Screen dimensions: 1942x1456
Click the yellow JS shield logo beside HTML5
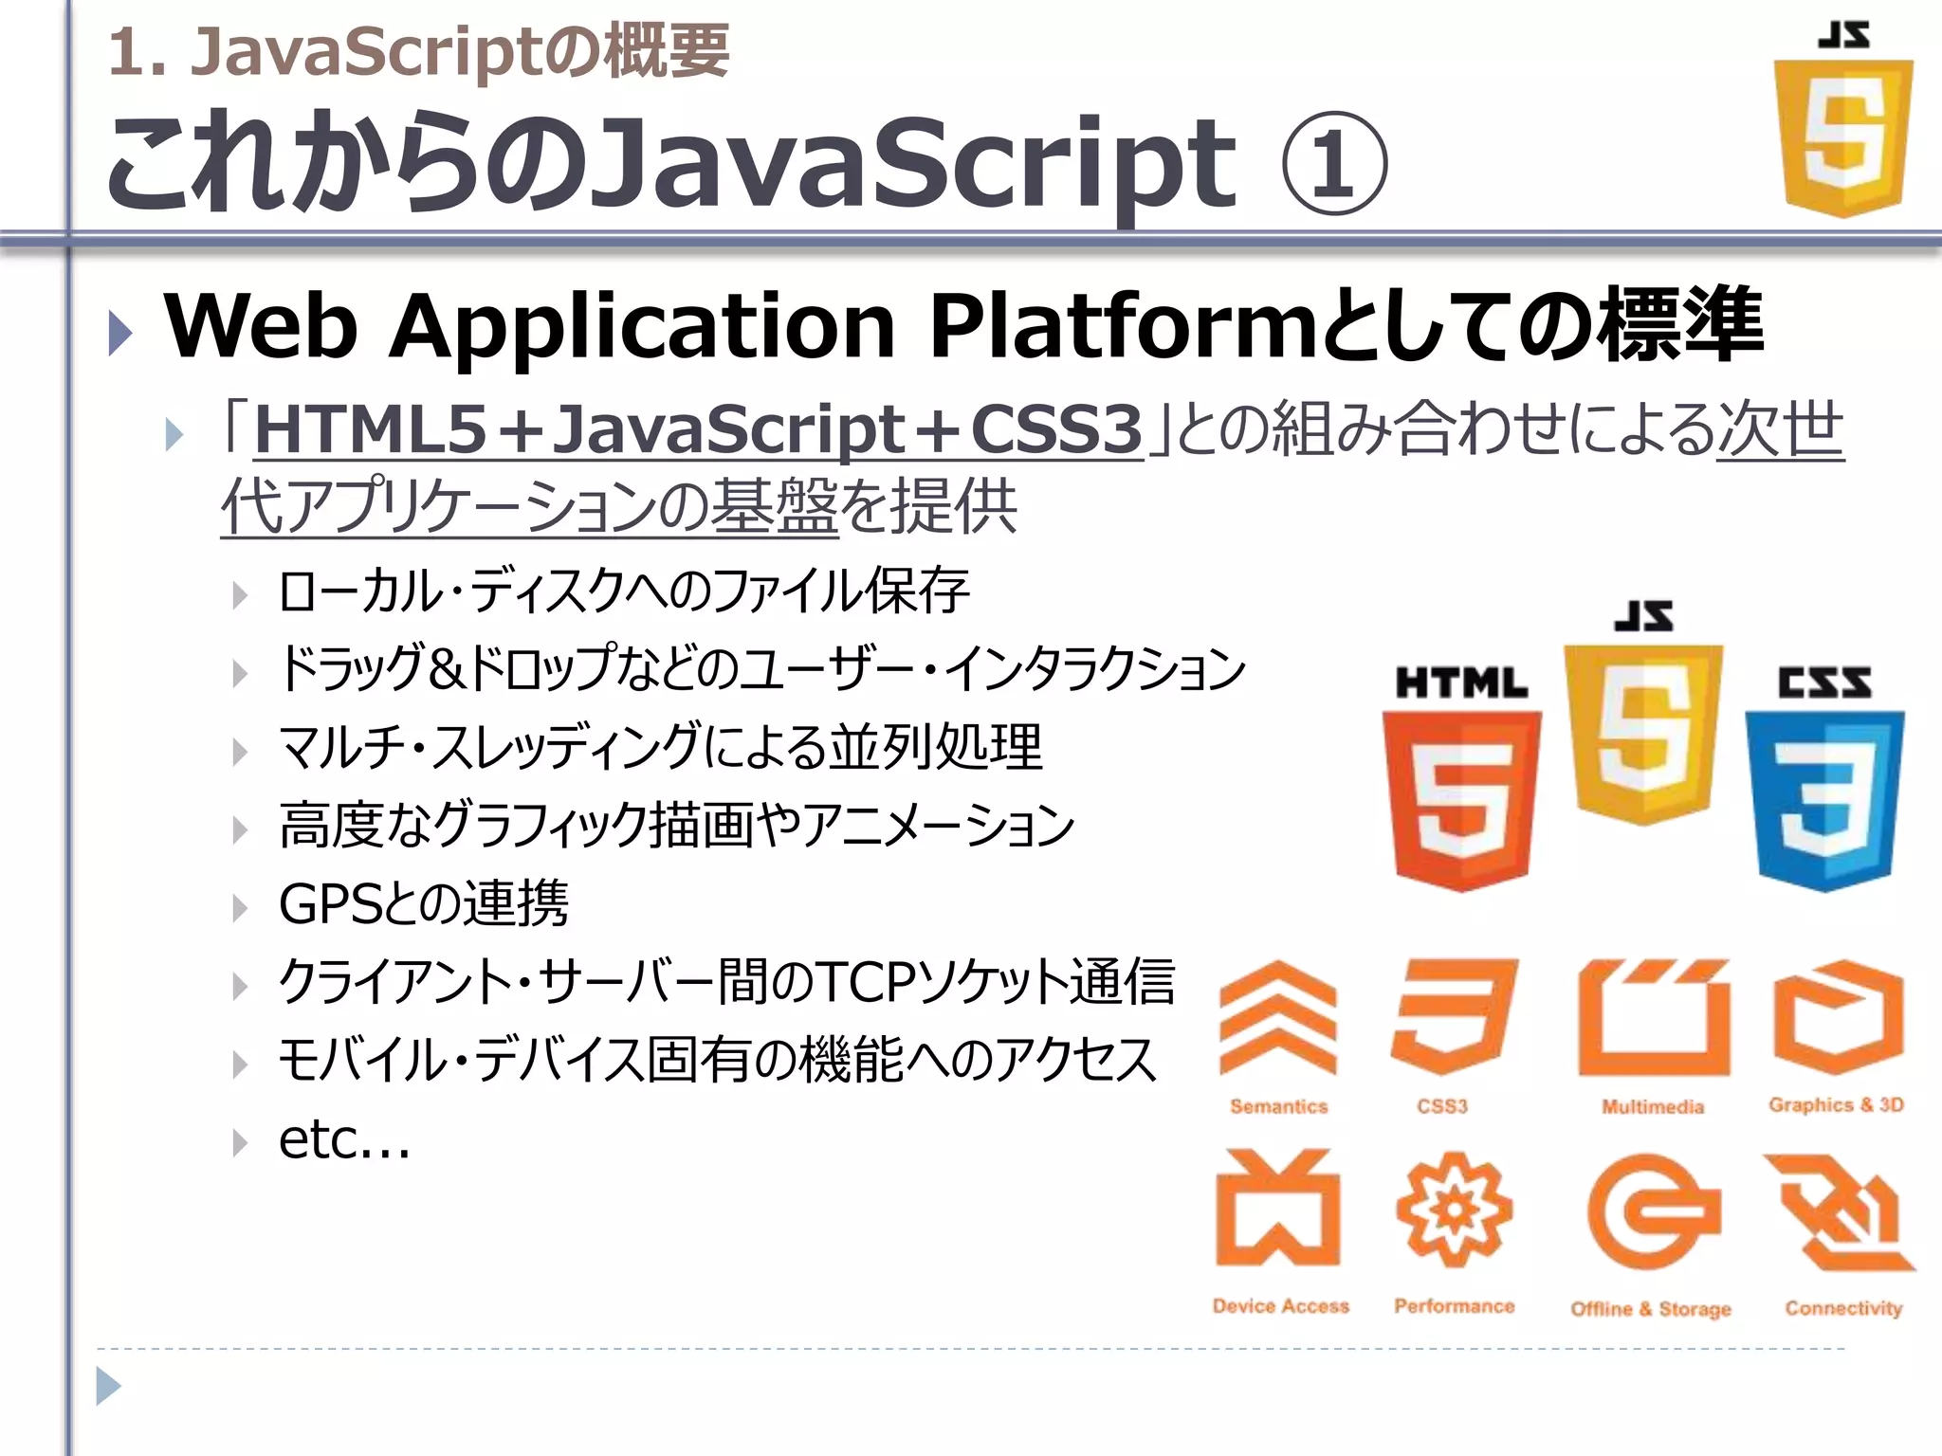(x=1643, y=713)
